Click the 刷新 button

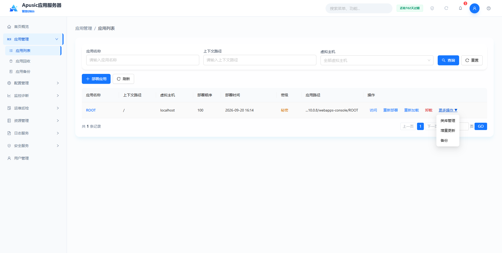tap(123, 79)
